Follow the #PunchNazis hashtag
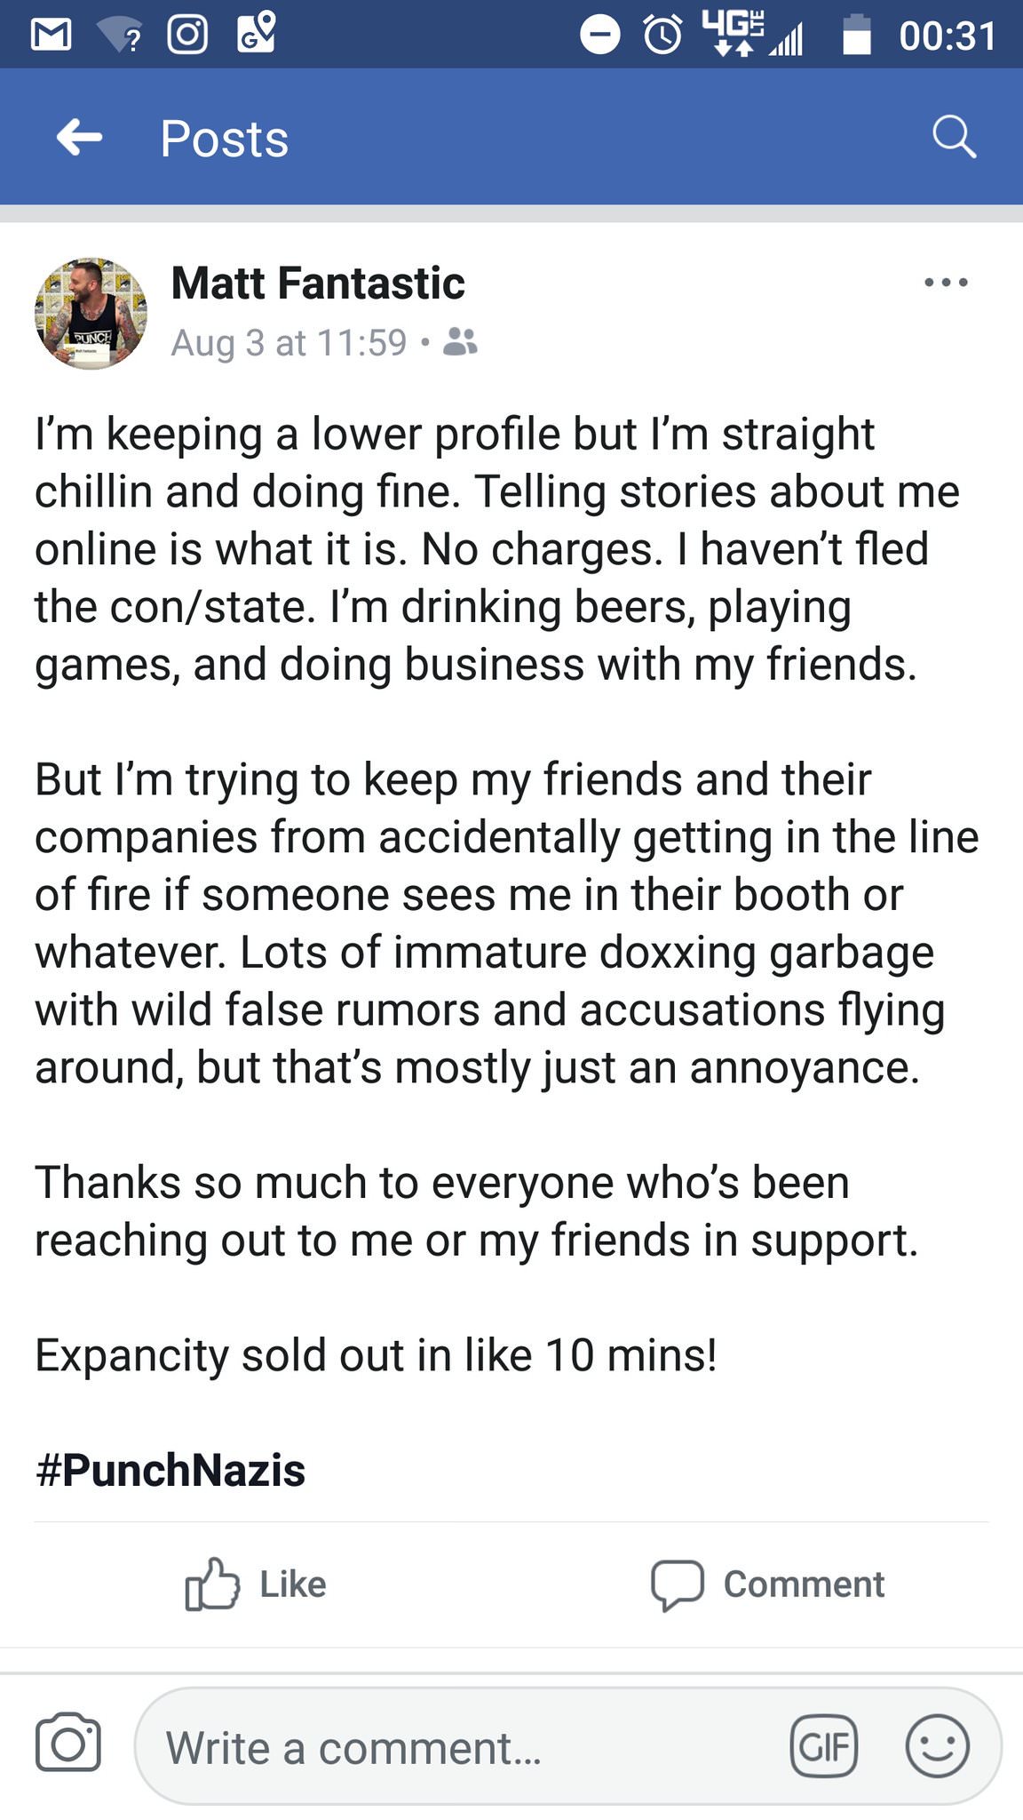 pos(170,1470)
